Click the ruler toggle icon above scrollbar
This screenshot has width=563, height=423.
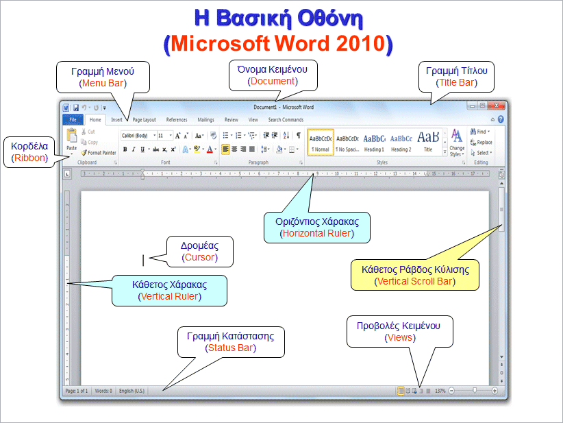tap(501, 175)
